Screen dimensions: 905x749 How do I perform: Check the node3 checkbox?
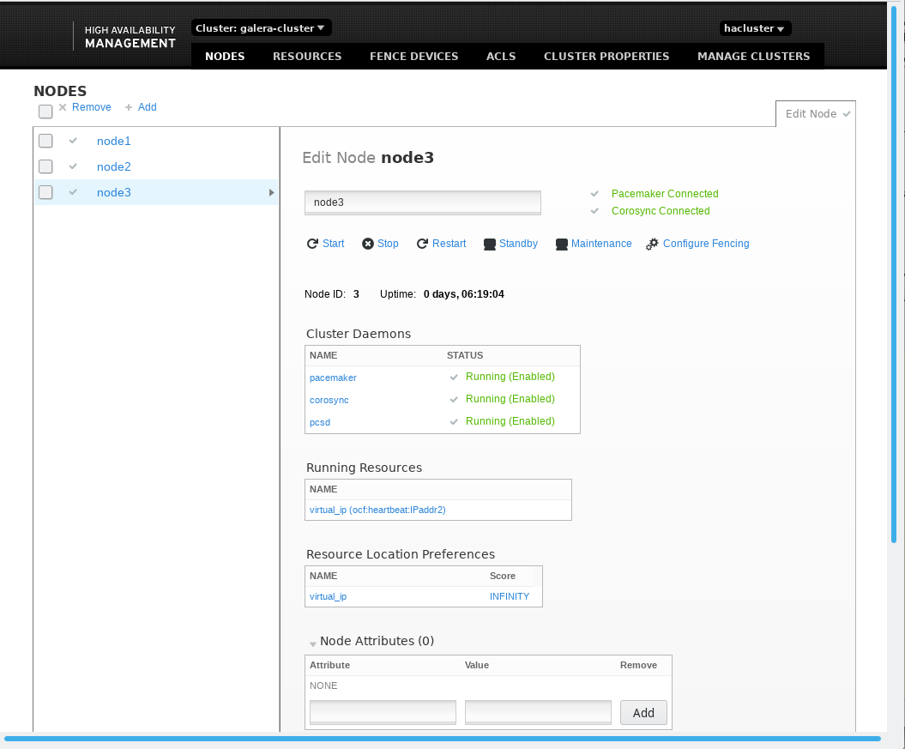45,192
